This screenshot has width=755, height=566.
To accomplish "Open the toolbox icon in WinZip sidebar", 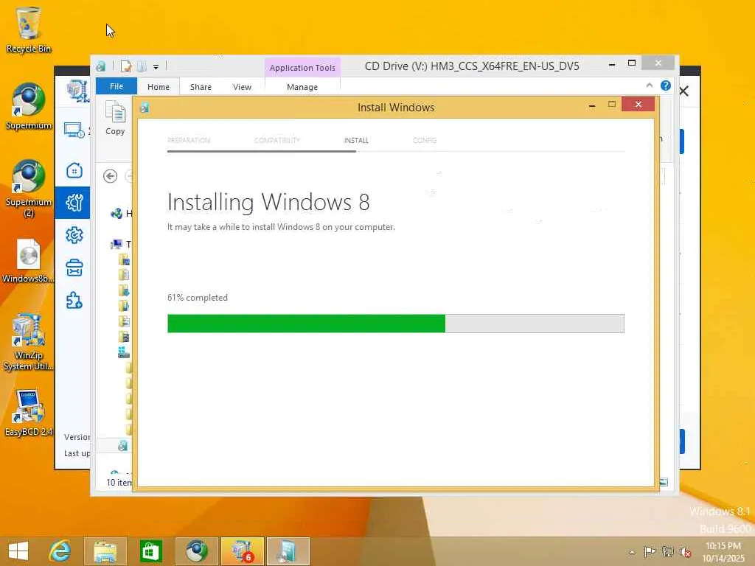I will pyautogui.click(x=74, y=268).
